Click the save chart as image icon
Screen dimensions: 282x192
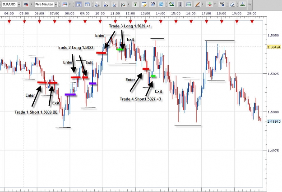point(171,4)
